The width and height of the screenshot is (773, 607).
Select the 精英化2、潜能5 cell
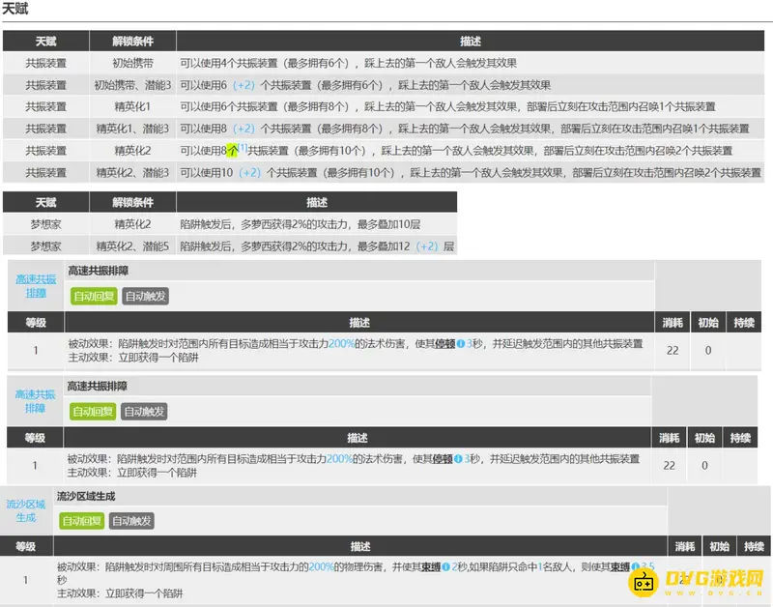click(132, 246)
